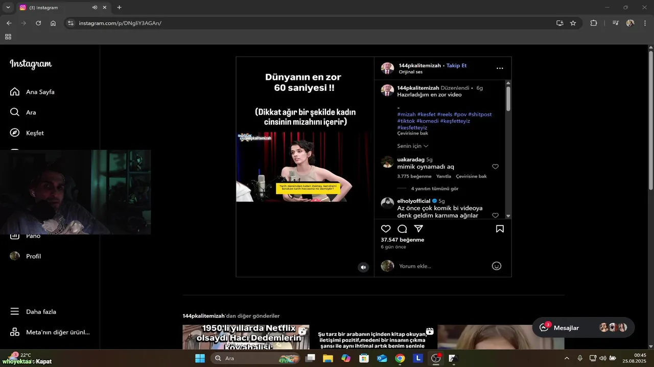654x367 pixels.
Task: Click the Orijinal ses audio link
Action: (x=411, y=72)
